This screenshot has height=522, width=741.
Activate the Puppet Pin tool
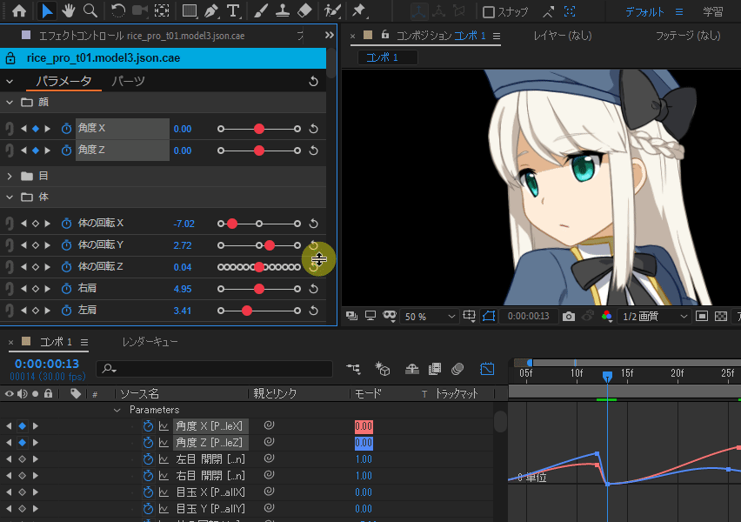point(358,11)
